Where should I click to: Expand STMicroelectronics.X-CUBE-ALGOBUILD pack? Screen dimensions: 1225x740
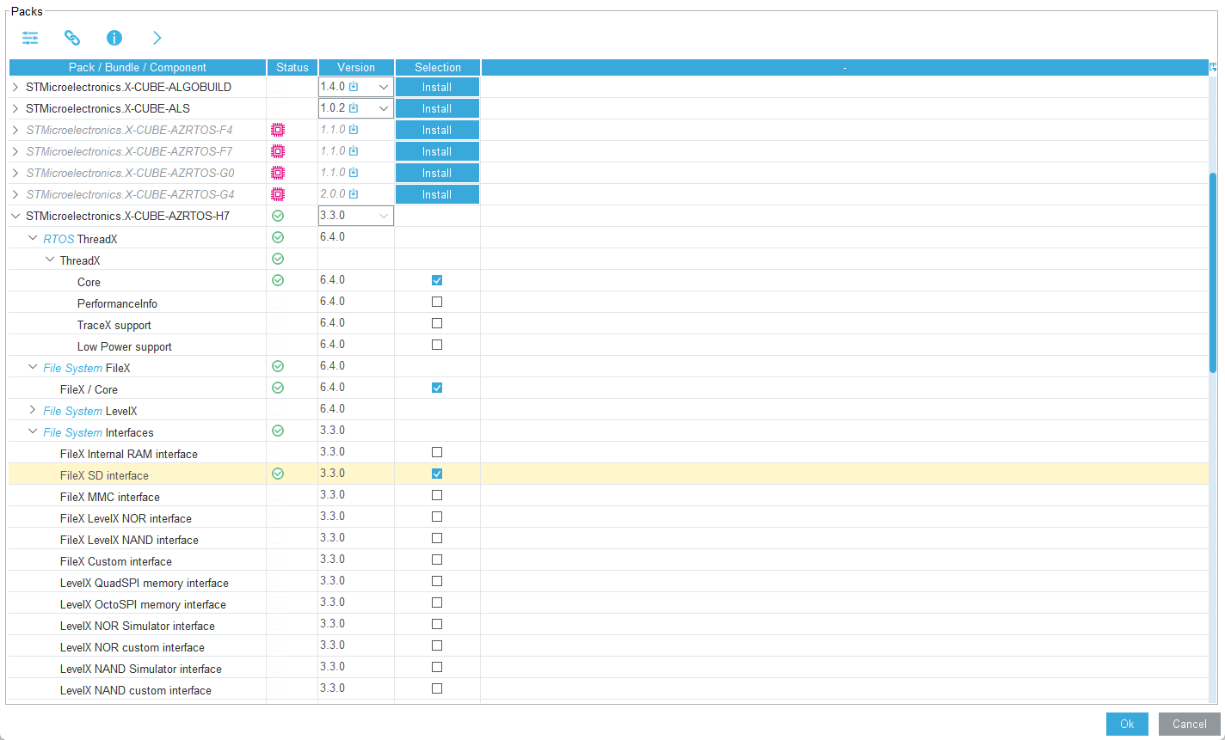pyautogui.click(x=15, y=87)
